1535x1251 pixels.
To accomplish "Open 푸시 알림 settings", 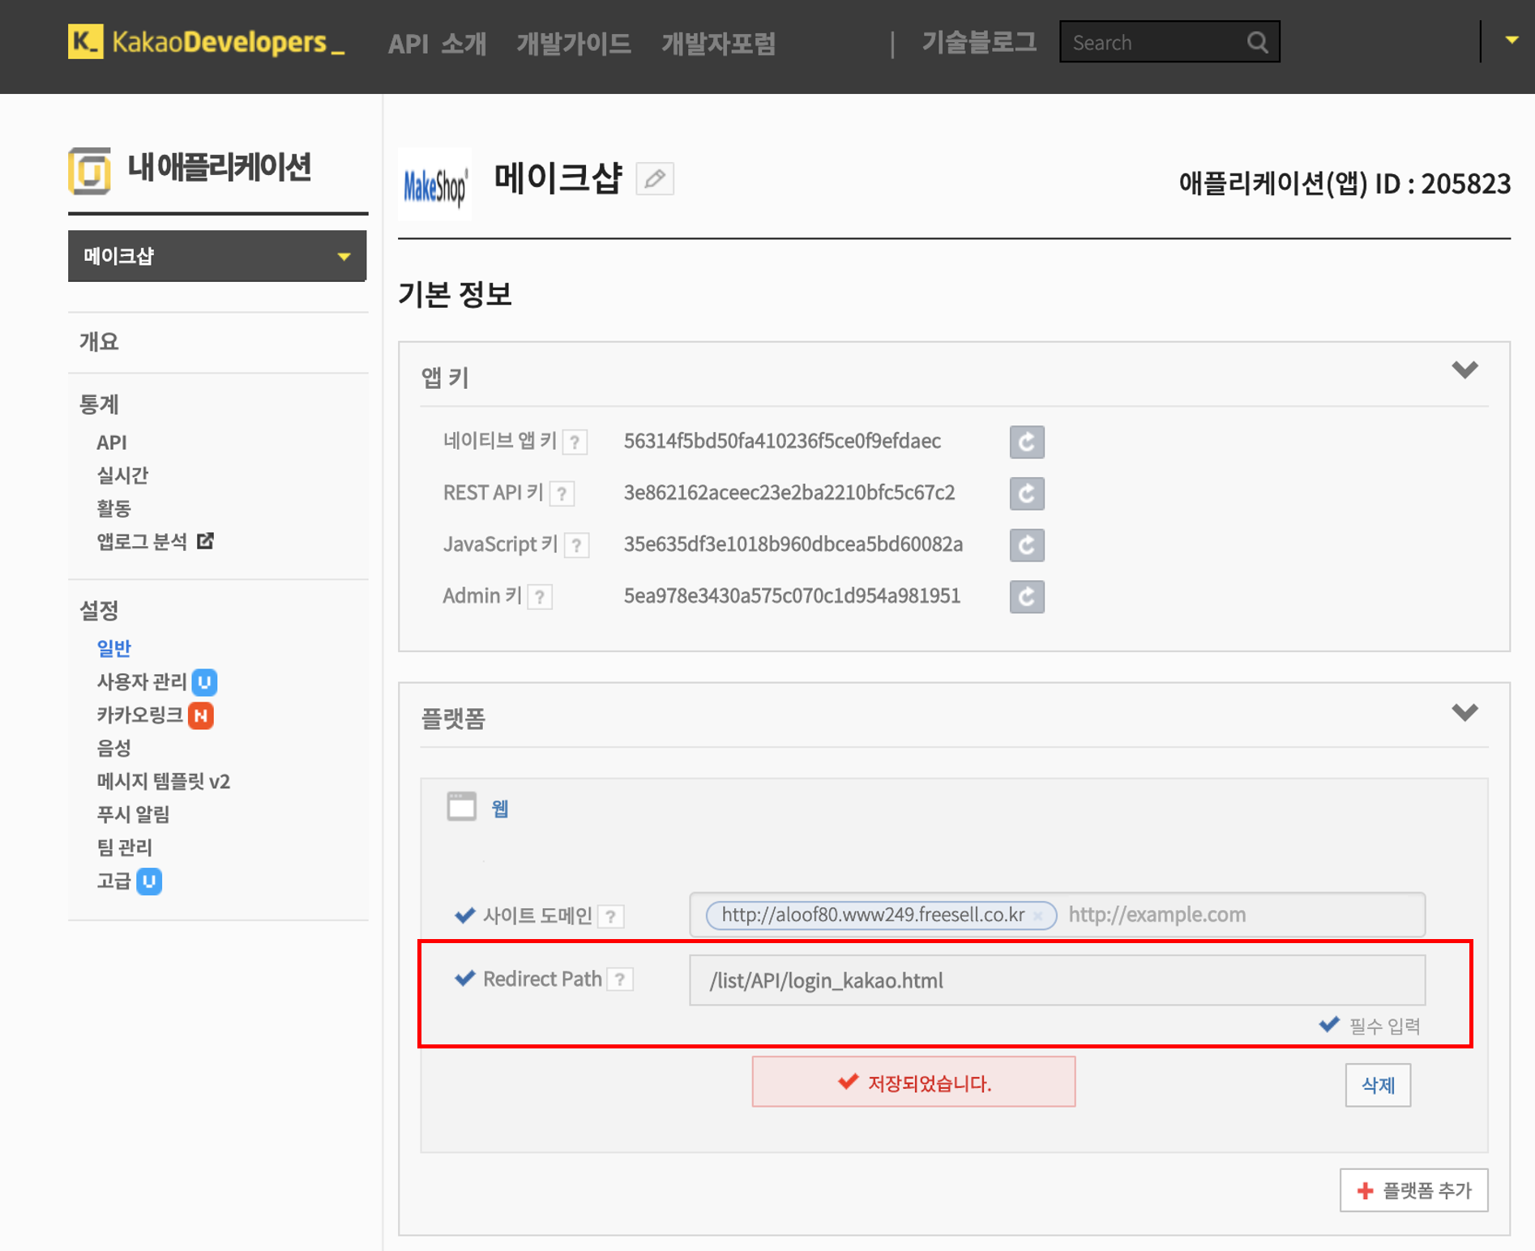I will 133,814.
